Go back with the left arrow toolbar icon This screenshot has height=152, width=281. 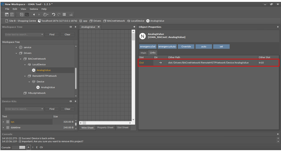coord(34,14)
